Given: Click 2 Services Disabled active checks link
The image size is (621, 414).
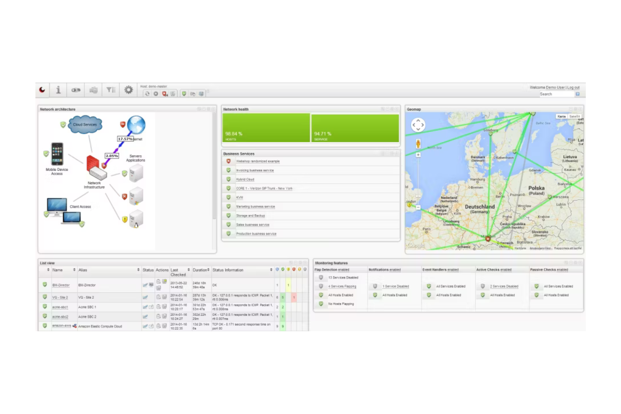Looking at the screenshot, I should 504,286.
